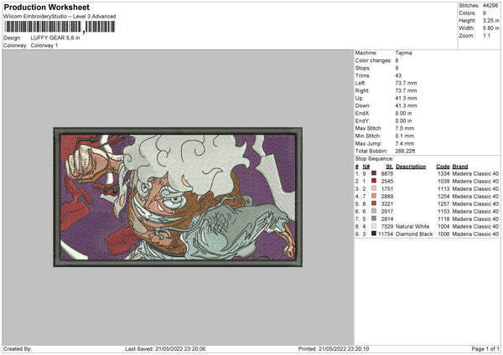Click the Left value 73.7 mm
Screen dimensions: 503x355
tap(406, 83)
